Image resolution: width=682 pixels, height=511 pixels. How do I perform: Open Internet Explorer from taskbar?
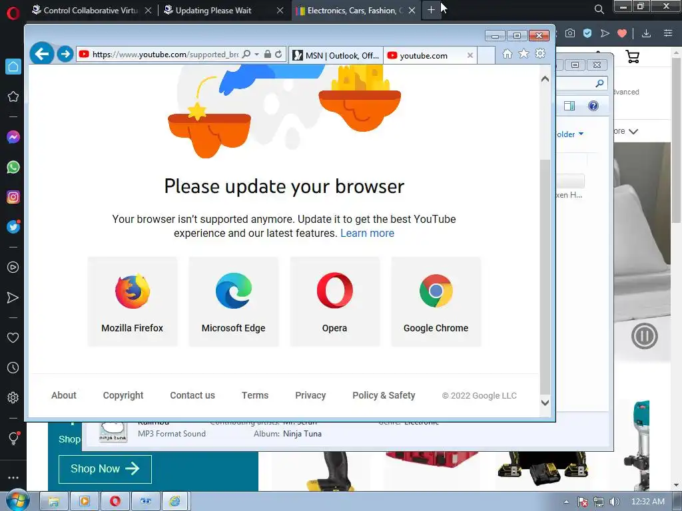[x=175, y=502]
